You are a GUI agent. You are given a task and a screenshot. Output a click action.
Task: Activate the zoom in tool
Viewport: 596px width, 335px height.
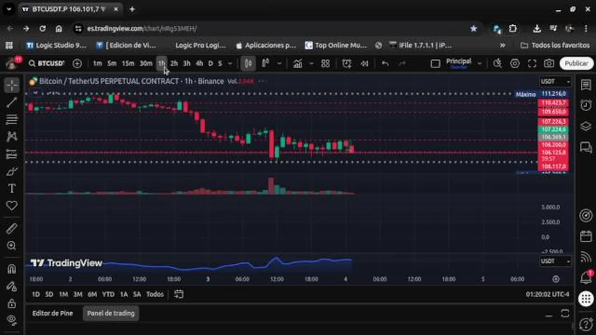[12, 246]
